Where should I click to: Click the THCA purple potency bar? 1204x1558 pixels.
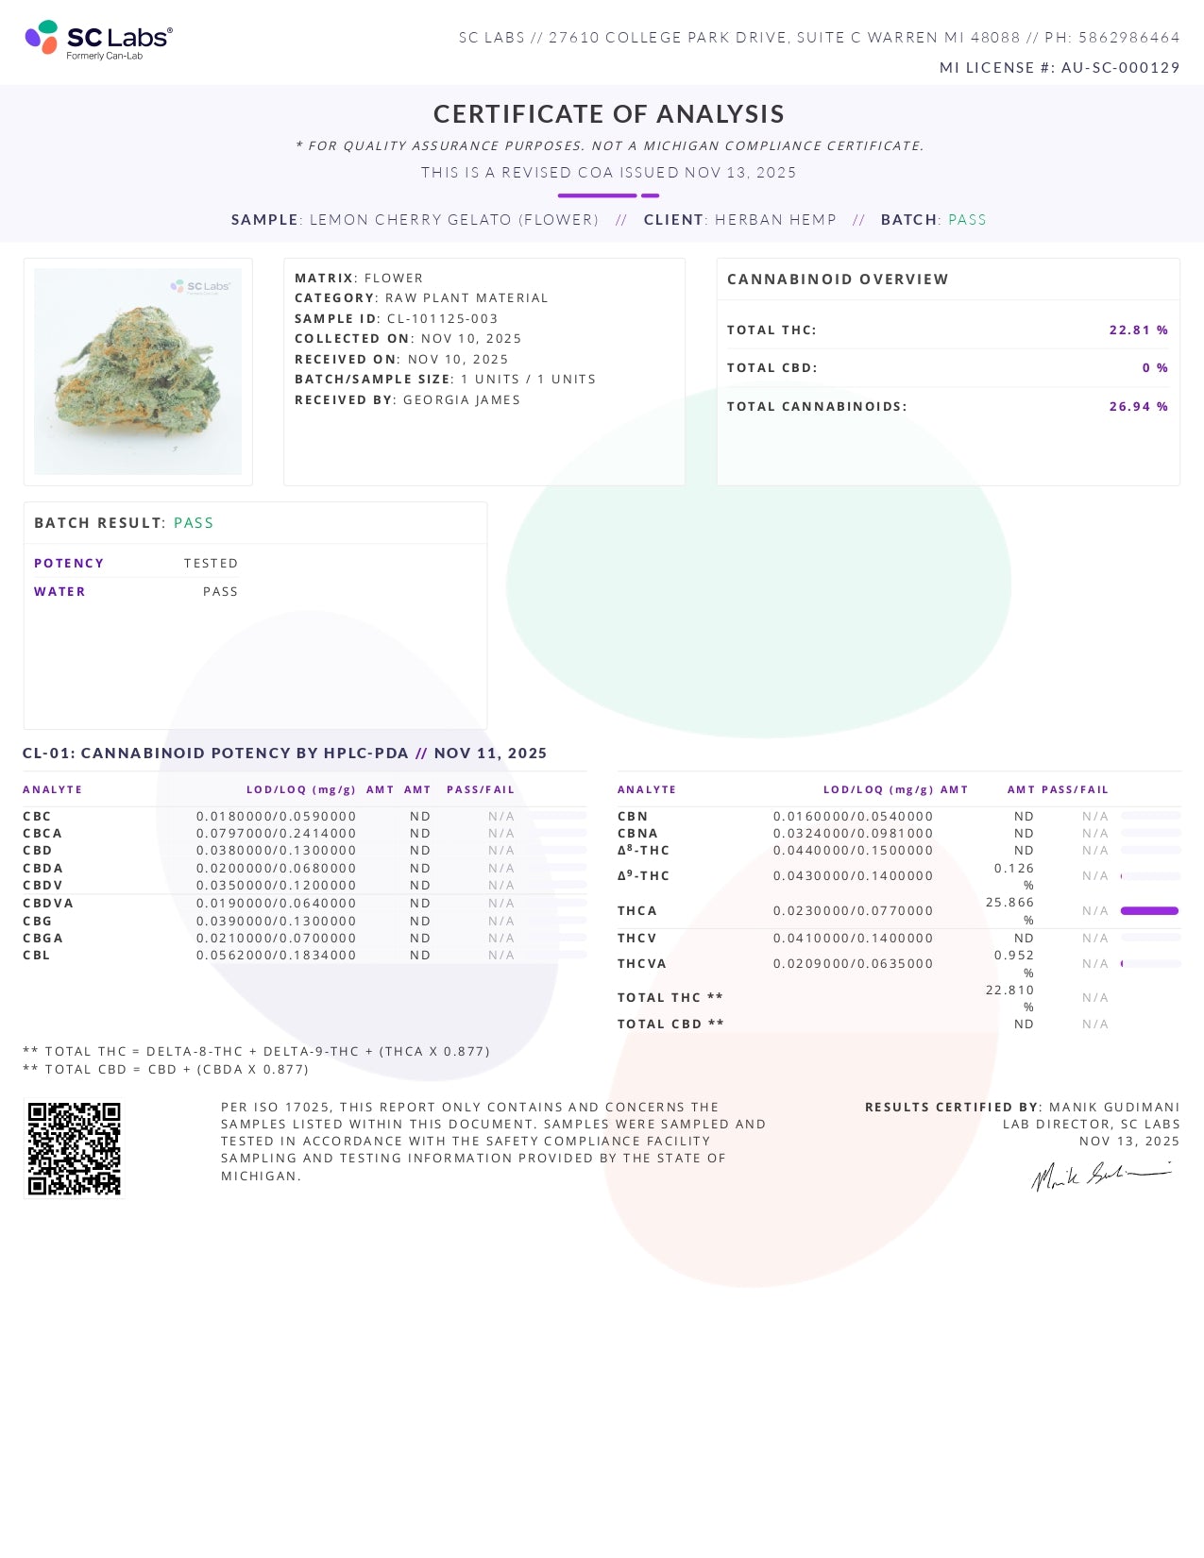(1148, 911)
